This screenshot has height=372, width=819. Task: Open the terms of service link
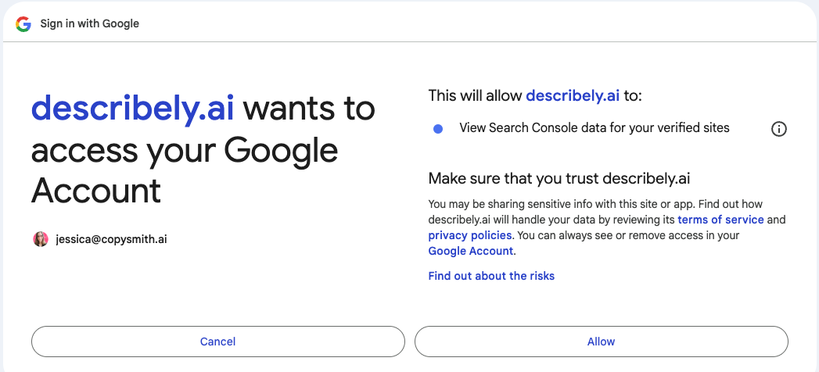click(720, 220)
